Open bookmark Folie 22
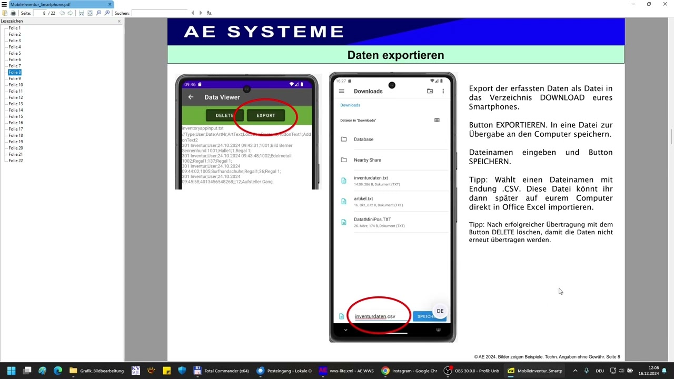The image size is (674, 379). 16,161
